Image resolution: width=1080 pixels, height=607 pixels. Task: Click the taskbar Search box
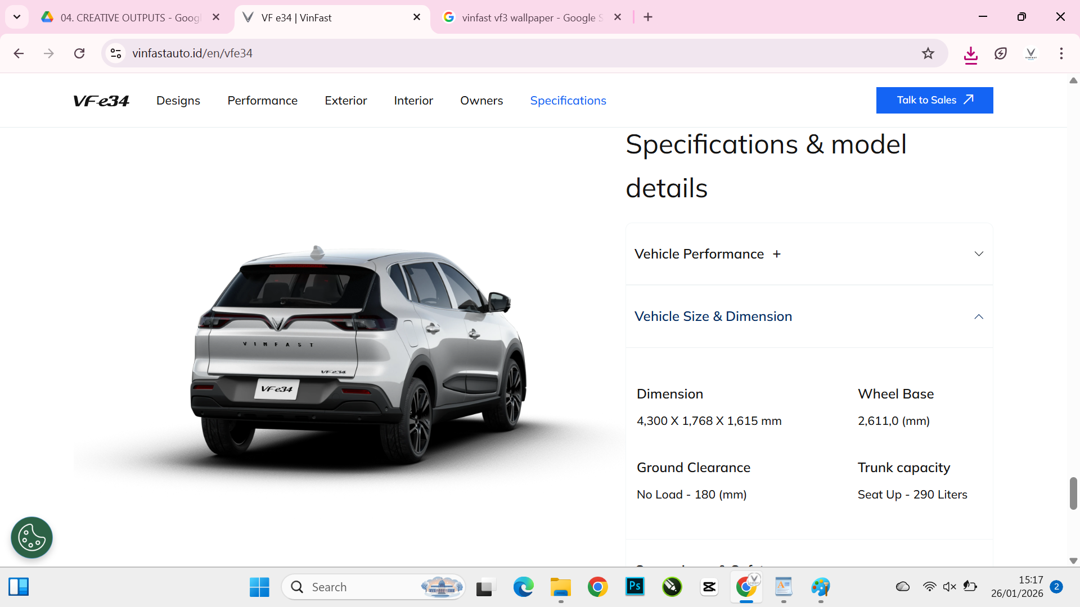[373, 587]
